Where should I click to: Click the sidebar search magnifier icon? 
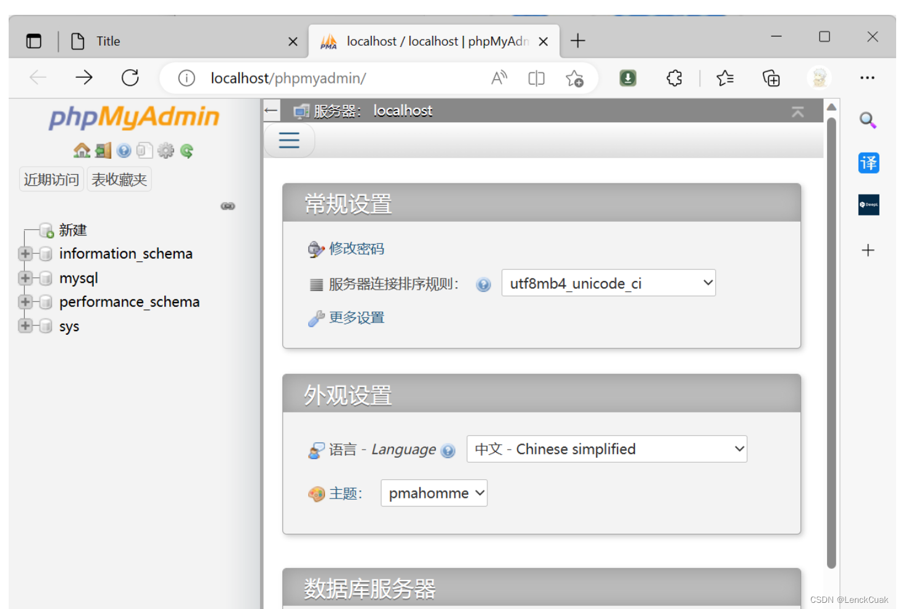[x=868, y=120]
